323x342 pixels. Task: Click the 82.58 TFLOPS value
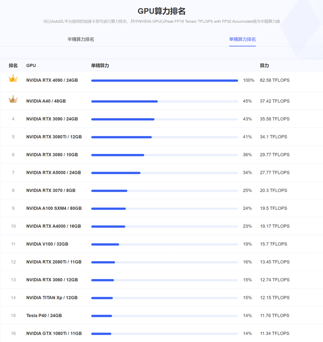coord(275,80)
